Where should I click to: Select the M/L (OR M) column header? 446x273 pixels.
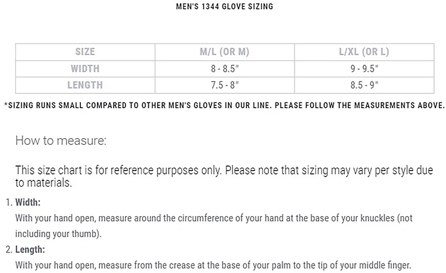coord(225,52)
